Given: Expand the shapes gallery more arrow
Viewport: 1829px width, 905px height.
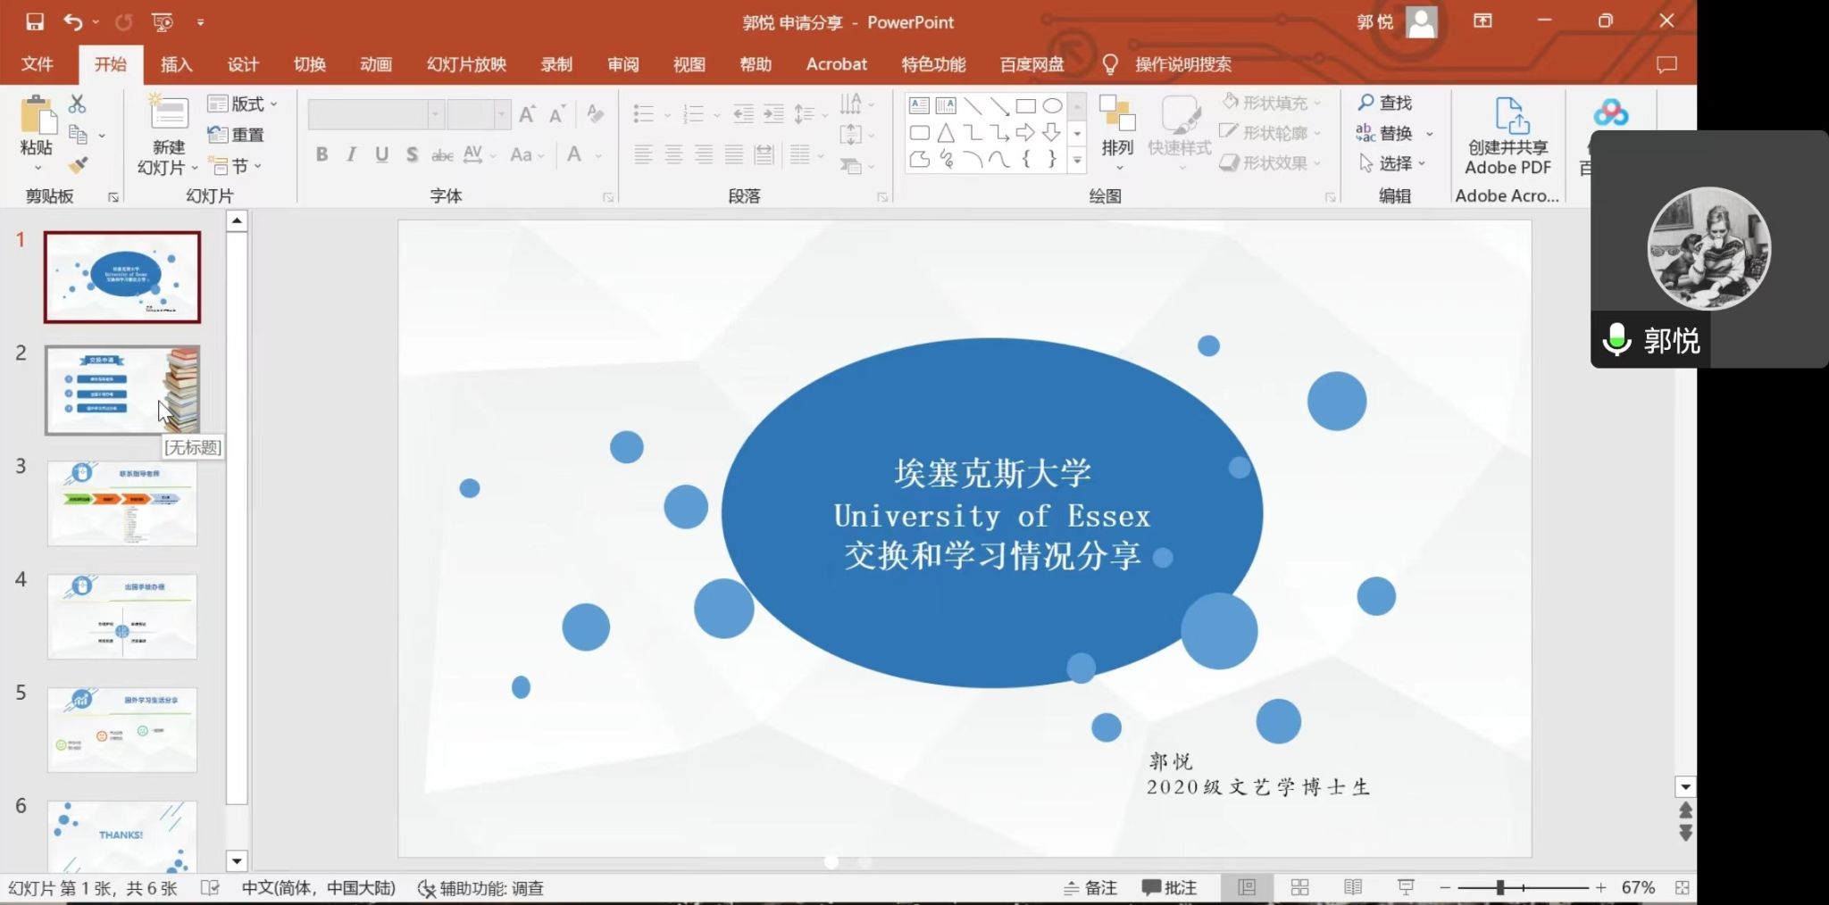Looking at the screenshot, I should click(x=1078, y=162).
